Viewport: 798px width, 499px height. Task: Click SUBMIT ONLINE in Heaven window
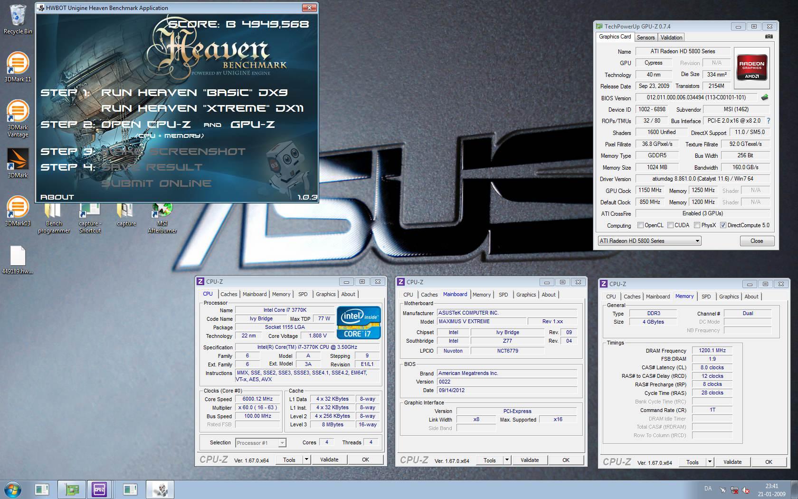tap(156, 183)
